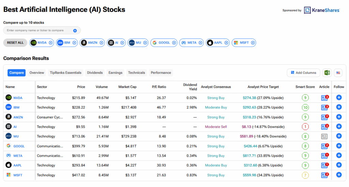Open the AMZN ticker link

(18, 117)
